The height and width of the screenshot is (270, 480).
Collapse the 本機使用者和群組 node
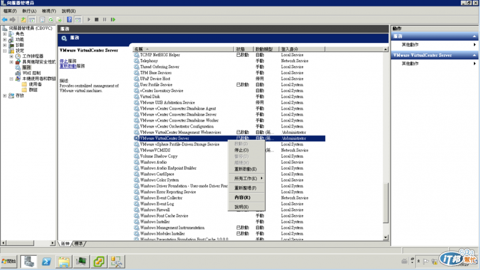(x=11, y=79)
